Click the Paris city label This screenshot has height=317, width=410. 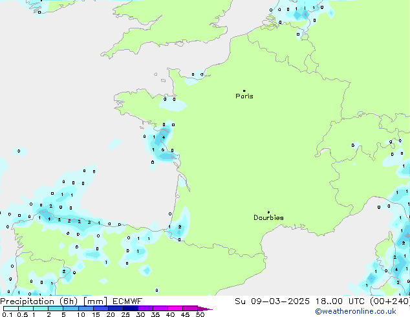point(244,96)
